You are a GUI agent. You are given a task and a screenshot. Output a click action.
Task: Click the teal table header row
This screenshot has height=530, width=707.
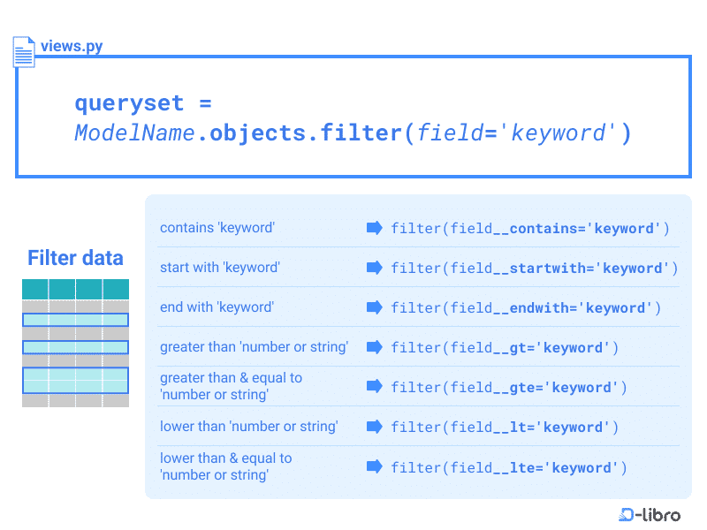tap(75, 288)
